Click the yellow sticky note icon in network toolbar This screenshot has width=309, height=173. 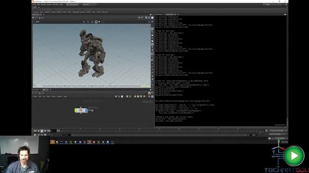click(x=138, y=97)
